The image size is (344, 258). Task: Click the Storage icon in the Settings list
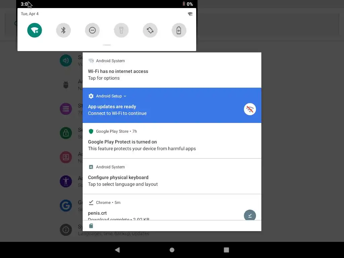coord(66,109)
